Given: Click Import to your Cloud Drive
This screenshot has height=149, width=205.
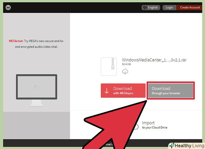Looking at the screenshot, I should pyautogui.click(x=155, y=125).
